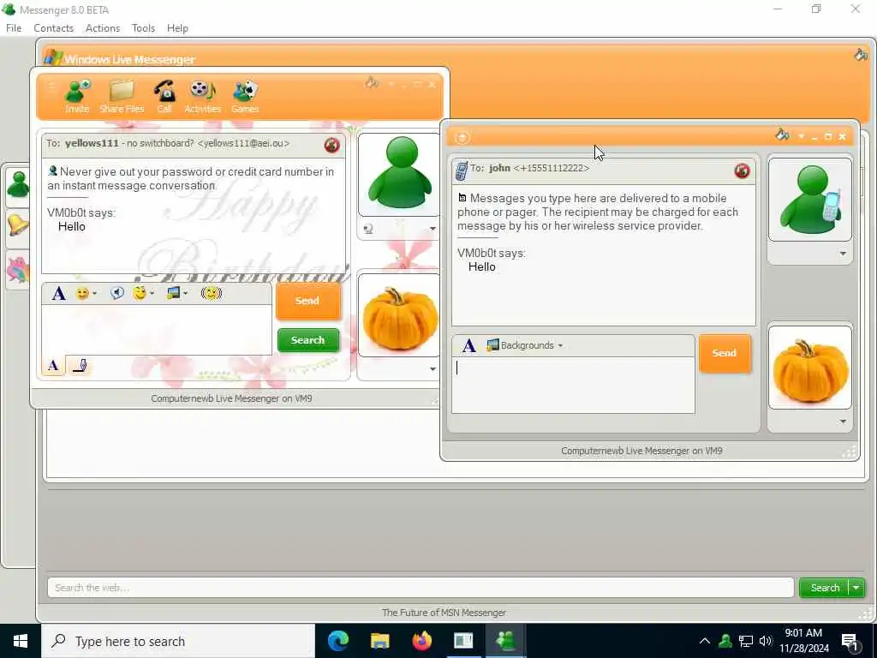Click pumpkin display picture in yellows111 chat
877x658 pixels.
tap(400, 315)
